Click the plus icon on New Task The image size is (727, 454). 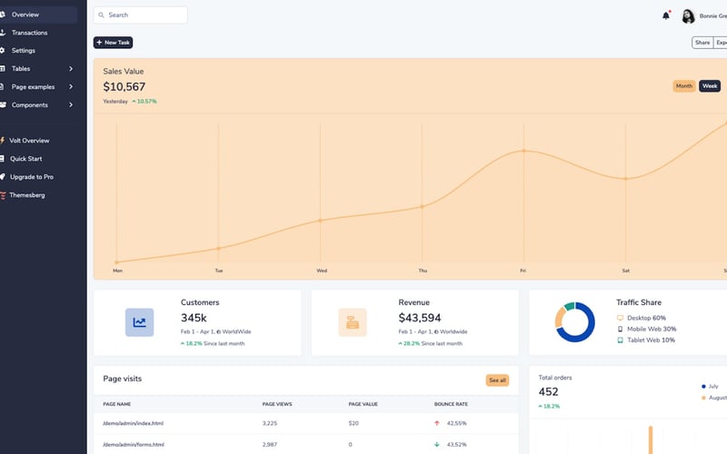point(99,43)
